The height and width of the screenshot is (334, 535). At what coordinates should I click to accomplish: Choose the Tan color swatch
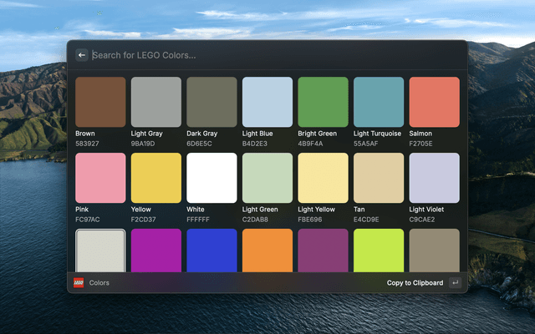click(x=379, y=178)
